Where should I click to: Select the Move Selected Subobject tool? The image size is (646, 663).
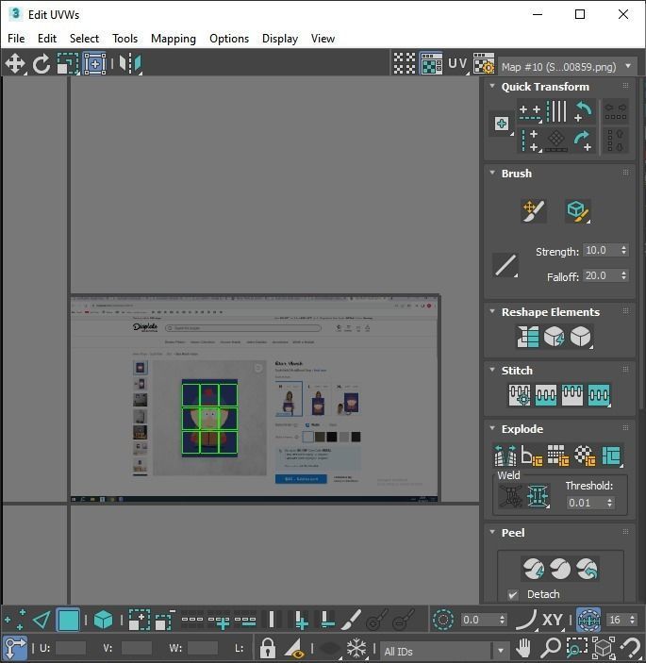click(15, 64)
